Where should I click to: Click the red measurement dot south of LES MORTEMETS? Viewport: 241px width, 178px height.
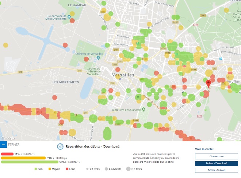pyautogui.click(x=55, y=98)
